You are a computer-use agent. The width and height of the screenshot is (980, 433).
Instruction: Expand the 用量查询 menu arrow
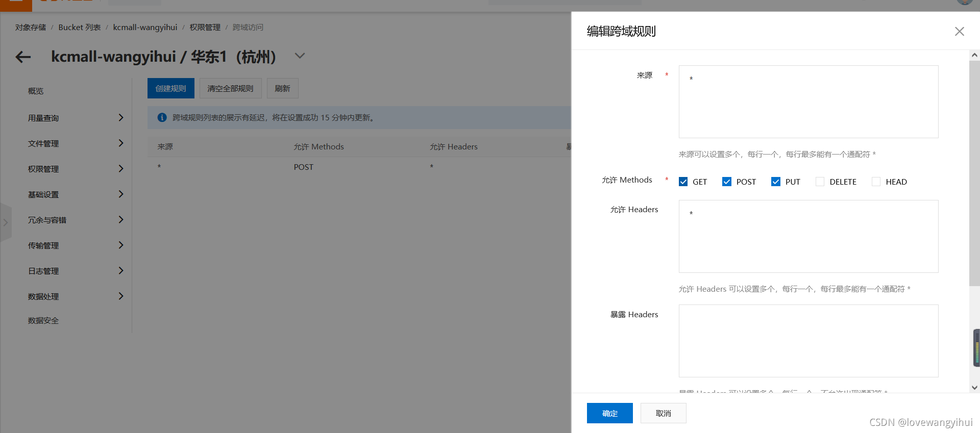121,117
